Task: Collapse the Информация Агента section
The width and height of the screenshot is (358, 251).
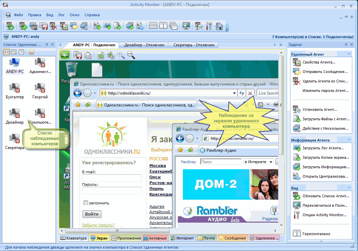Action: point(349,140)
